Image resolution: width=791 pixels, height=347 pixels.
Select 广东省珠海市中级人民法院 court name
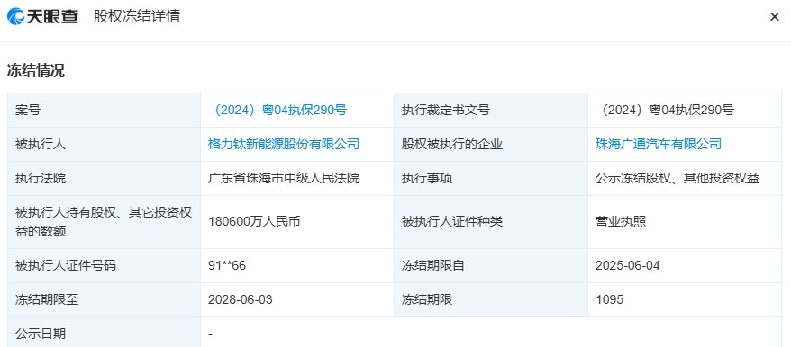284,179
